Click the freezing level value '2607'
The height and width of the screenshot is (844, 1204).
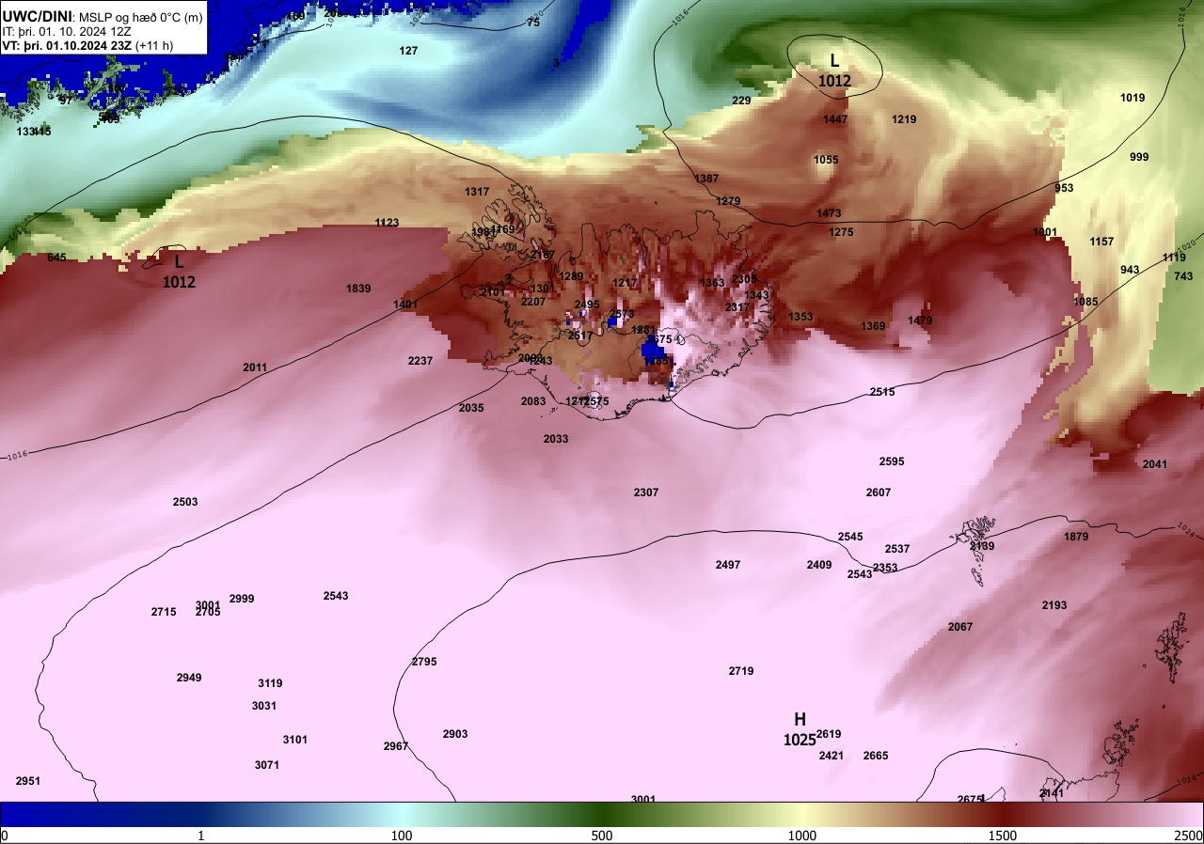pos(879,492)
